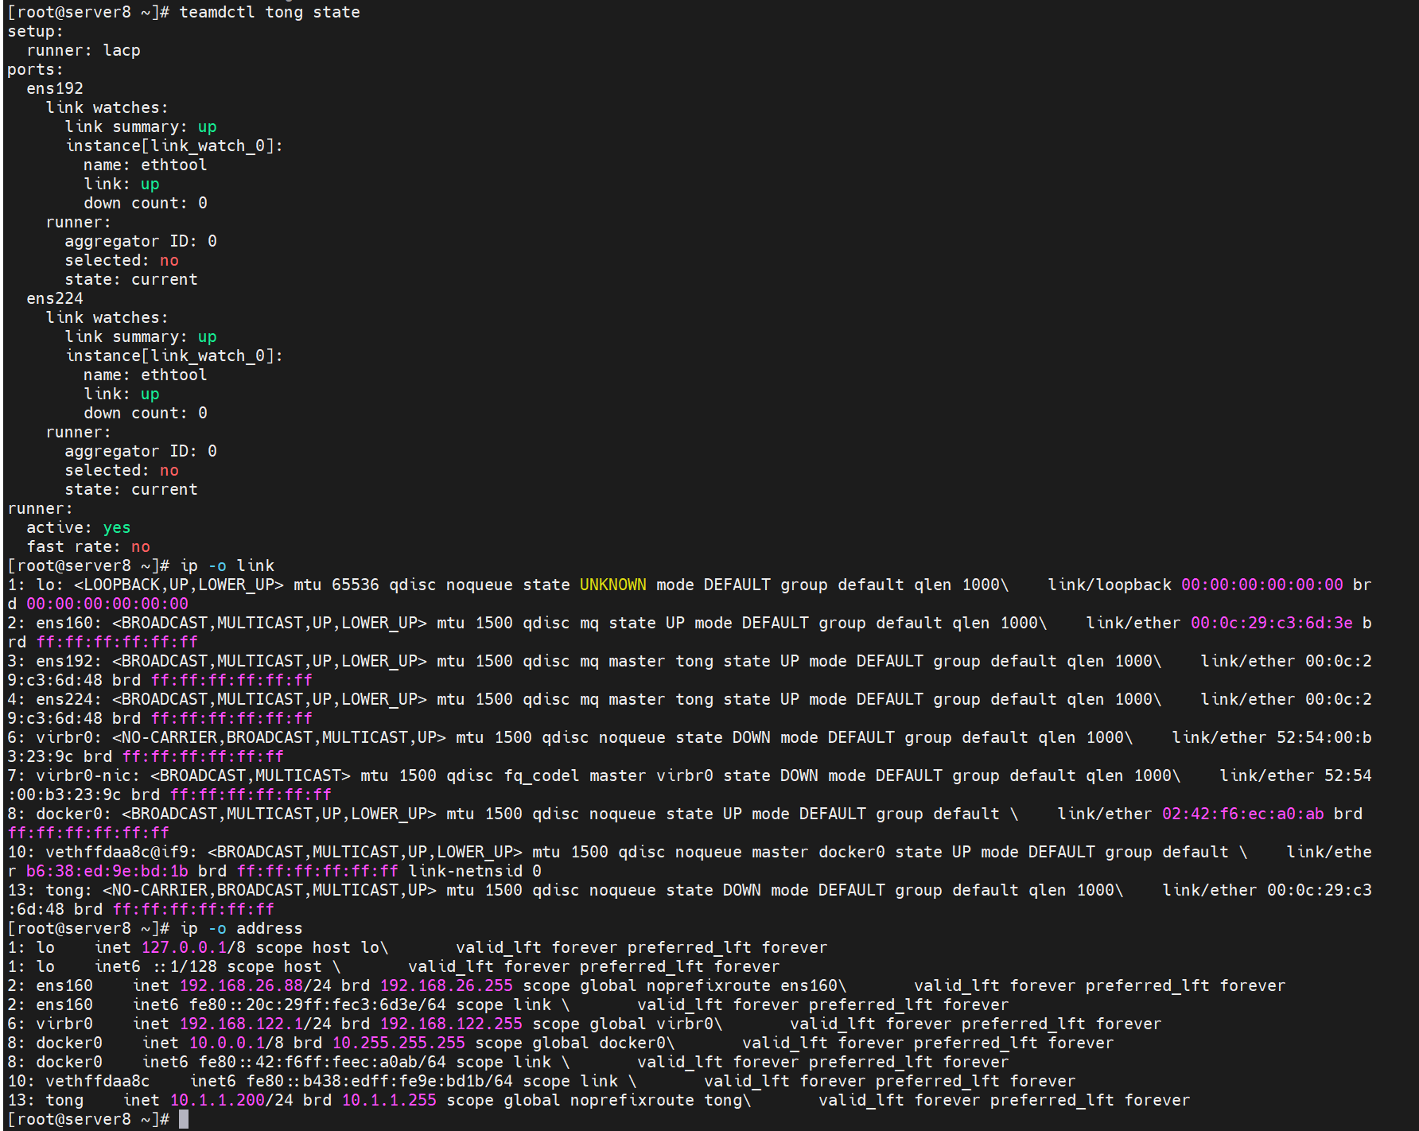Click the 'runner: lacp' line
This screenshot has width=1419, height=1131.
(84, 50)
